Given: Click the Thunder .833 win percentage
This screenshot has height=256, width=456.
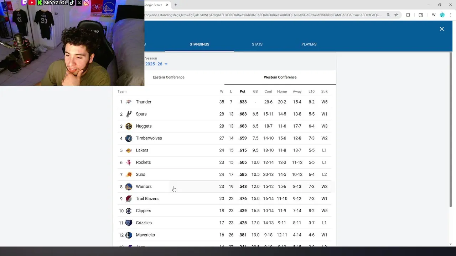Looking at the screenshot, I should tap(243, 102).
